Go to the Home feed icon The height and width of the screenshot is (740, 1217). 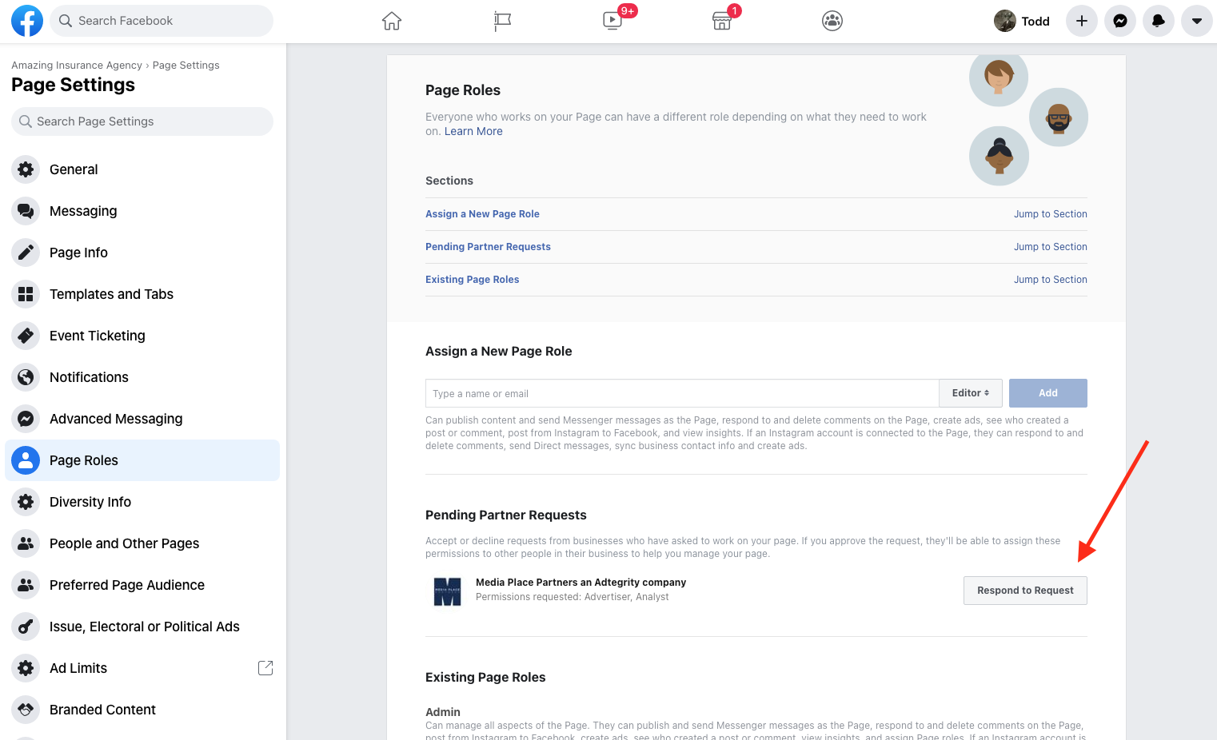392,21
